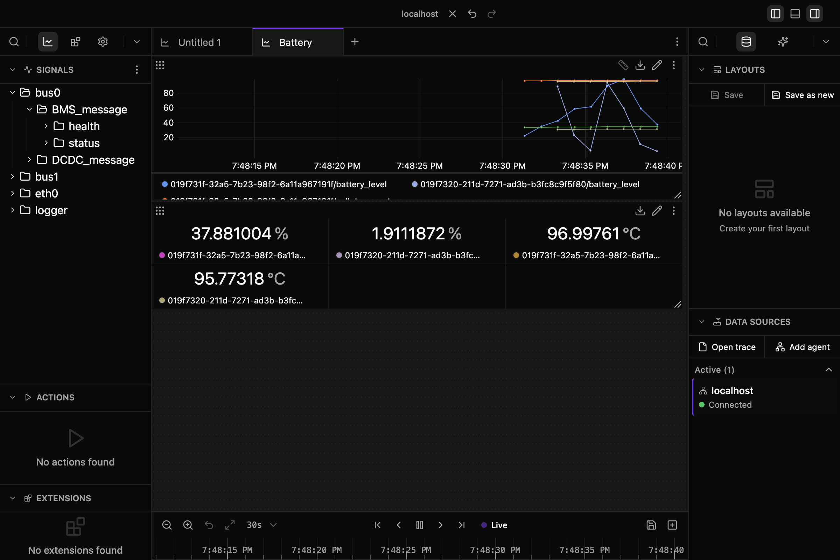
Task: Open the settings gear icon
Action: 103,42
